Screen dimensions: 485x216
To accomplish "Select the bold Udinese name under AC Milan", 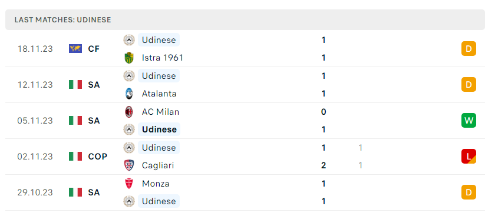I will click(x=159, y=129).
